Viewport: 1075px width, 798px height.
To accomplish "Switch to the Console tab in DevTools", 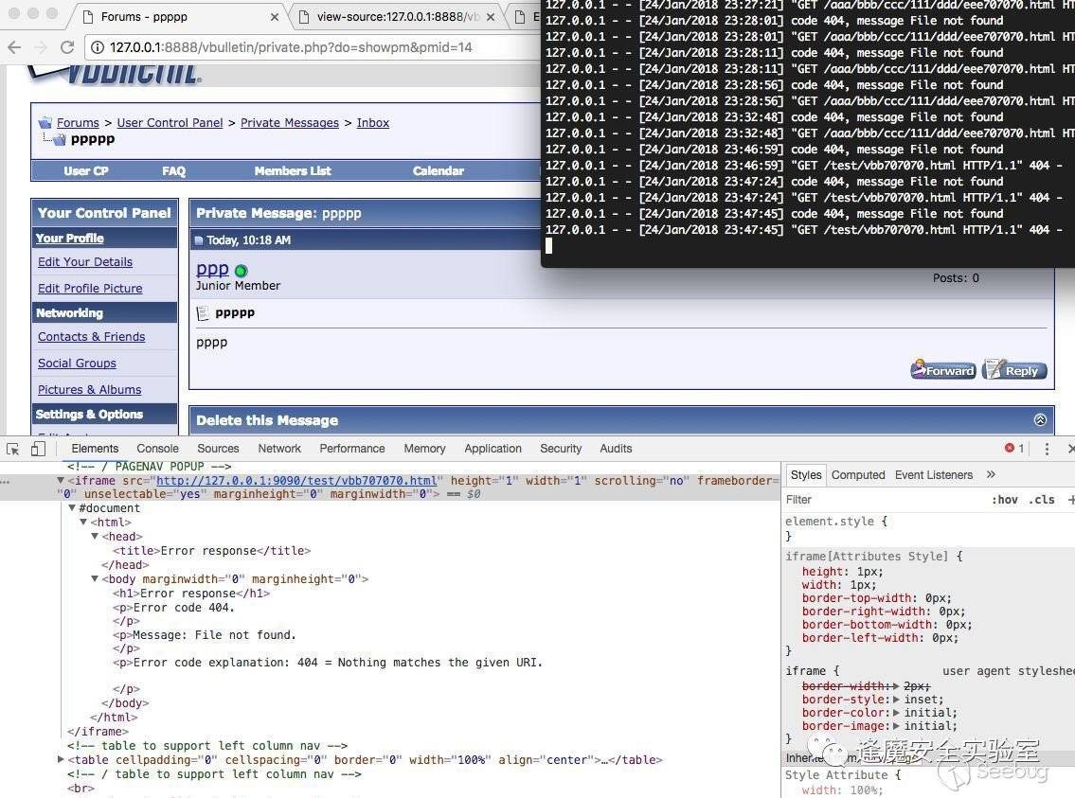I will [157, 449].
